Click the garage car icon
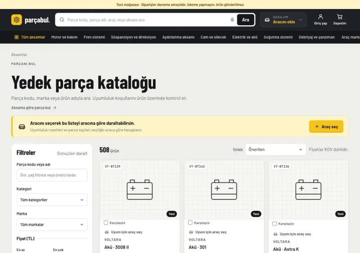 267,20
